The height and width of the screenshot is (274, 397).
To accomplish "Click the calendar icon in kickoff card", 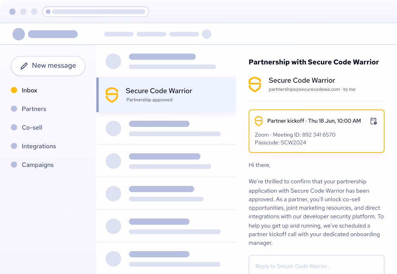I will click(x=373, y=121).
